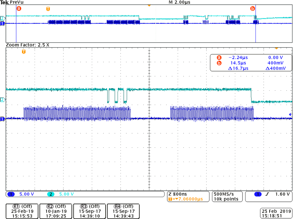This screenshot has height=219, width=293.
Task: Click the Tek PreVu status label
Action: click(12, 2)
